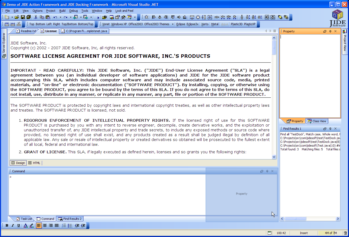Click the garbage collection trash icon in status bar
The image size is (349, 237).
[346, 233]
